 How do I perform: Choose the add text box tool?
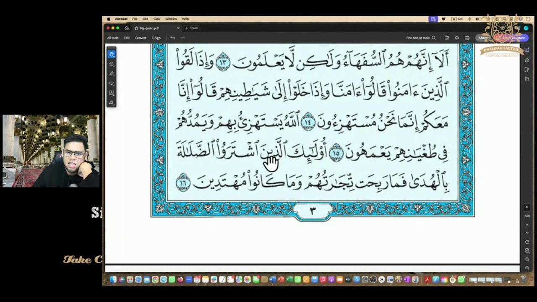[111, 93]
